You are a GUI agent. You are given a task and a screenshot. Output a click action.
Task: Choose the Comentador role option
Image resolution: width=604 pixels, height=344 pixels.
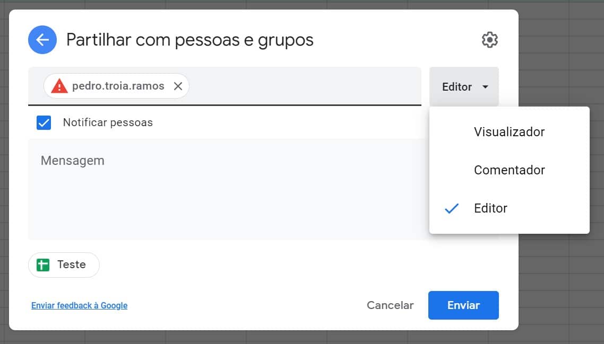pyautogui.click(x=509, y=170)
